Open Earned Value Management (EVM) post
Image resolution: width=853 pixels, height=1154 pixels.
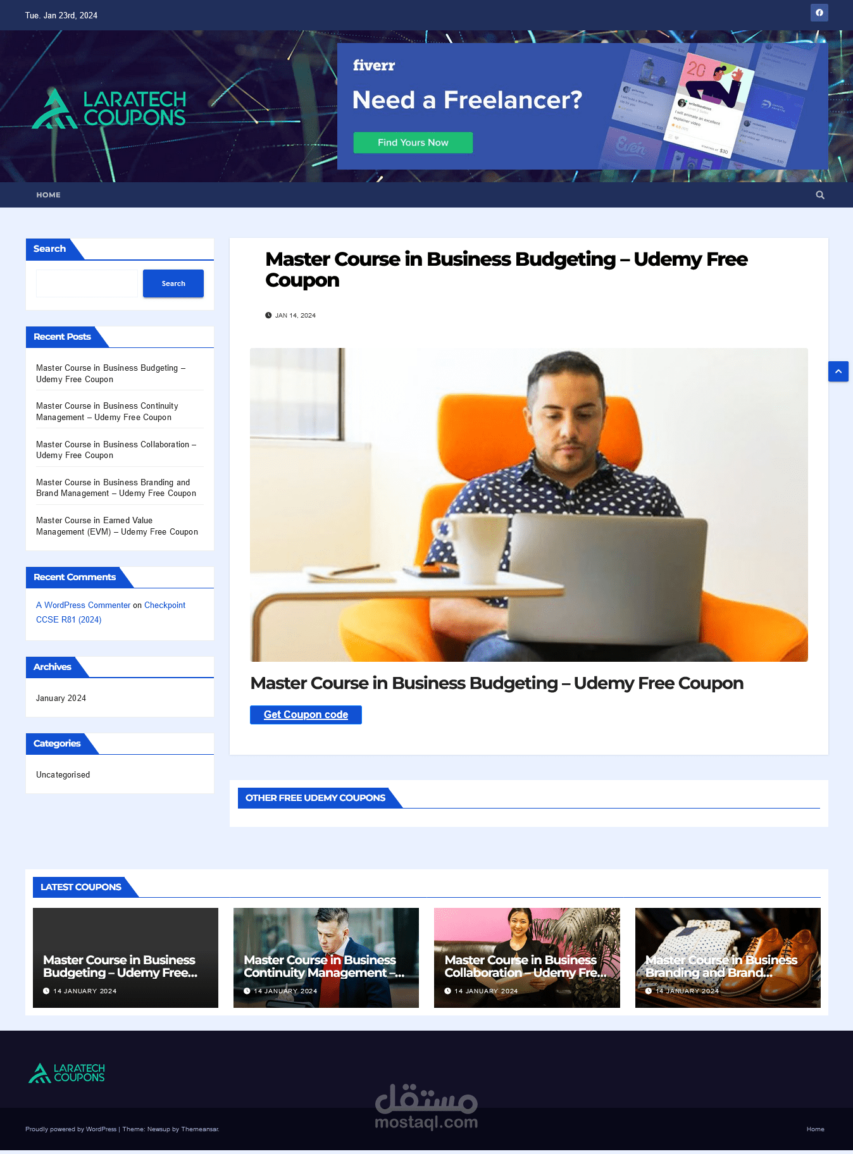(117, 526)
